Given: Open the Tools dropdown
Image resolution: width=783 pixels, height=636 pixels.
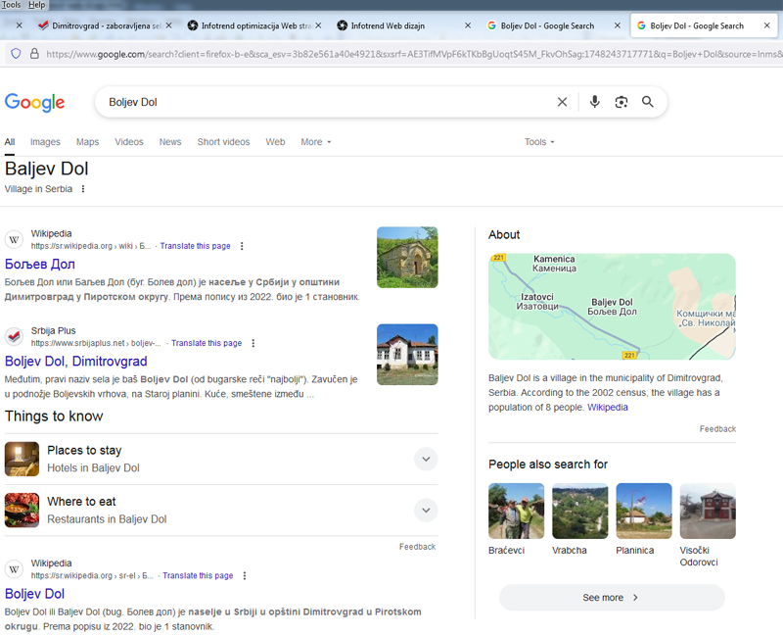Looking at the screenshot, I should pyautogui.click(x=539, y=142).
